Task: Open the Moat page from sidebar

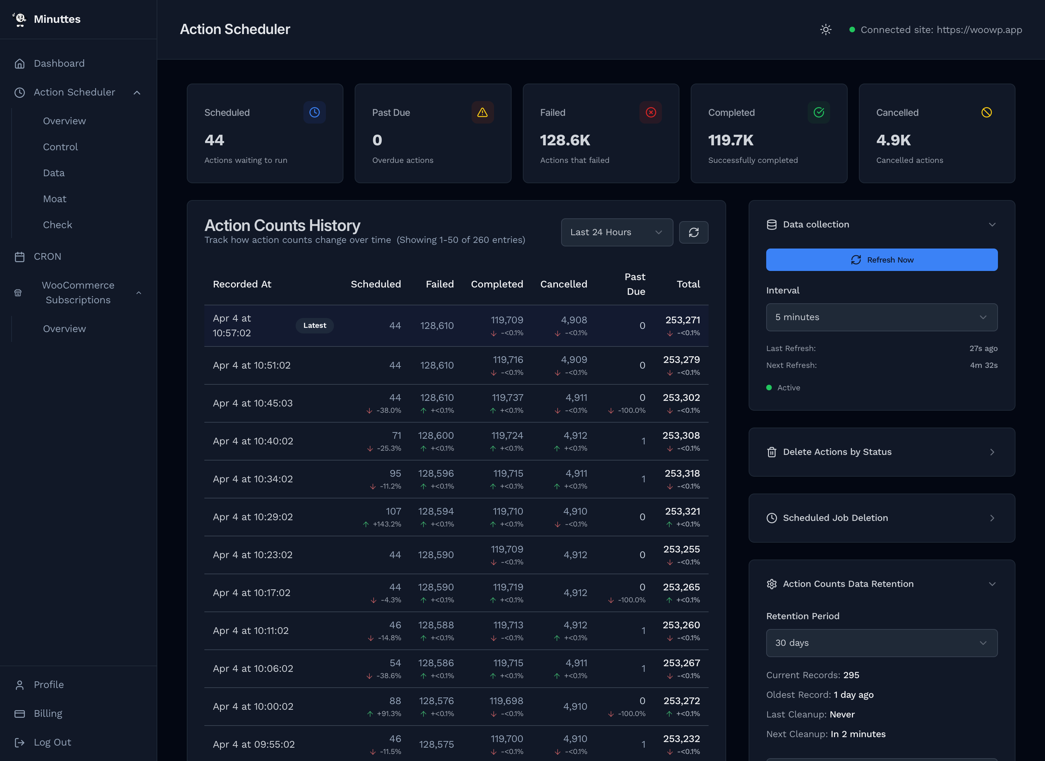Action: (x=54, y=199)
